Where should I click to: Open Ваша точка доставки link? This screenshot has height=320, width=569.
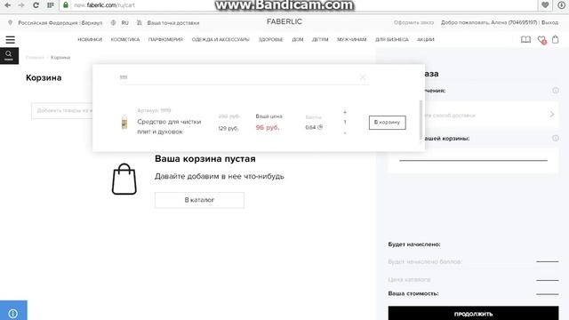pos(173,23)
